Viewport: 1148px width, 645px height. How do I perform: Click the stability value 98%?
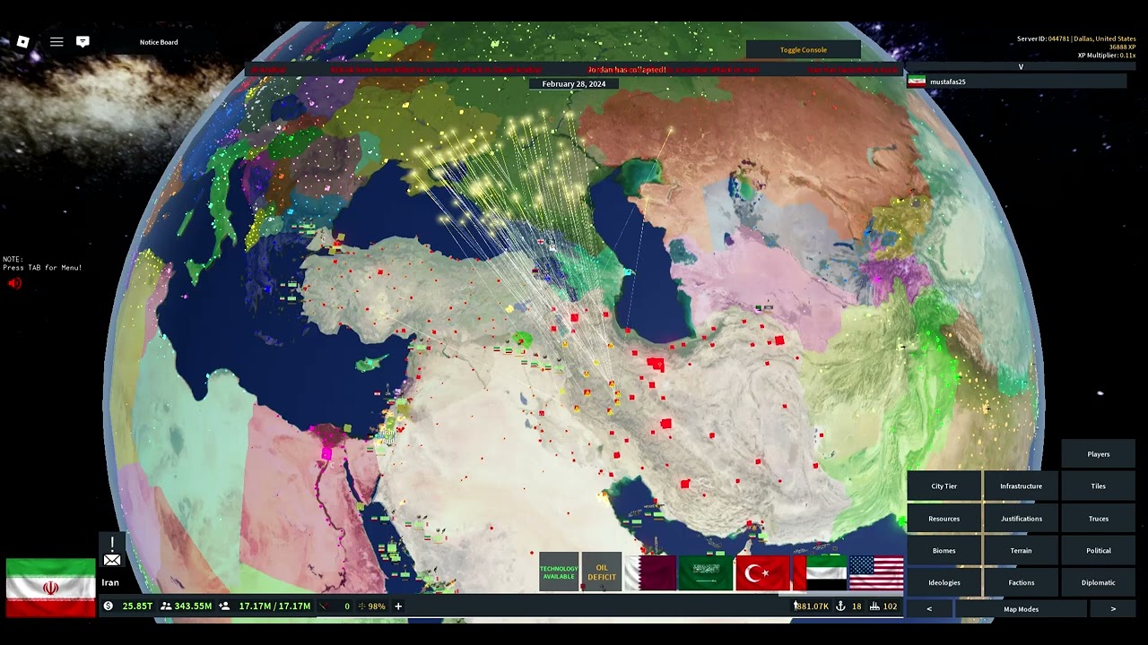(x=377, y=606)
